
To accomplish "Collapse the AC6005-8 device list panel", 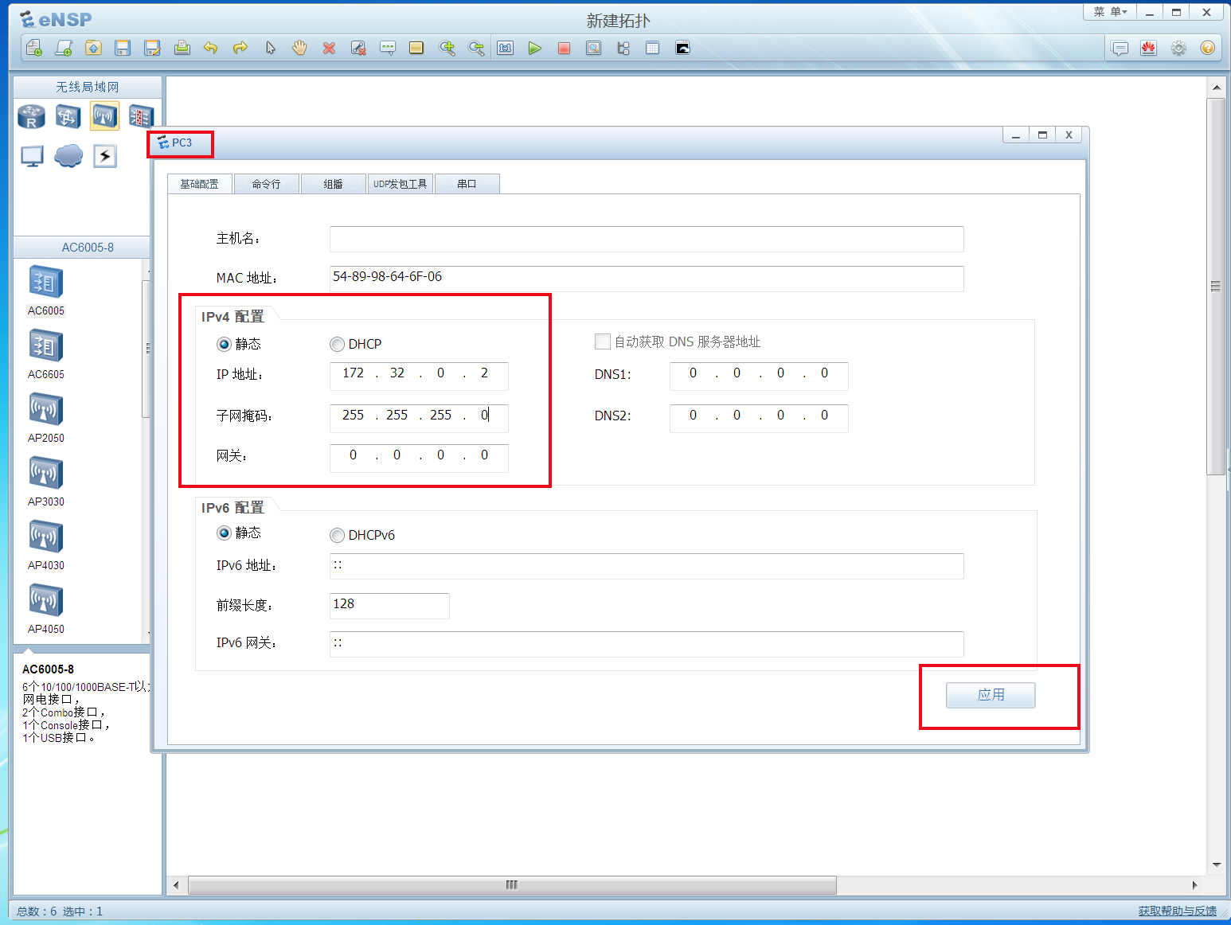I will tap(88, 247).
